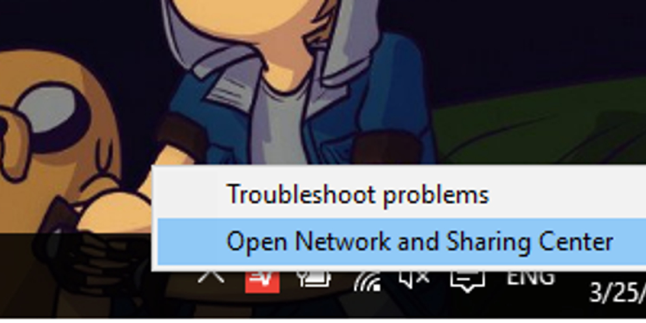The height and width of the screenshot is (323, 646).
Task: View wireless networks from the signal icon
Action: pos(368,280)
